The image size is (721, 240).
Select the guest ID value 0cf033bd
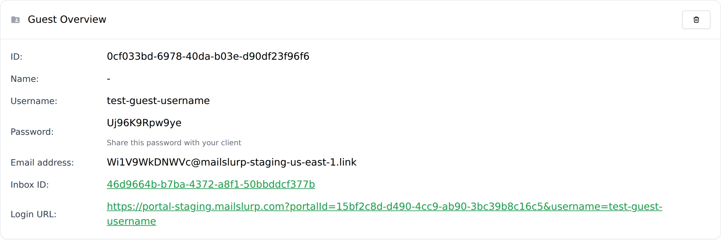click(208, 56)
